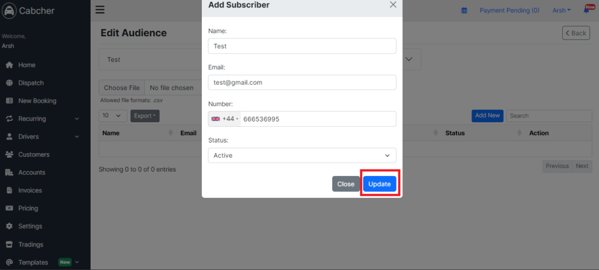The image size is (599, 270).
Task: Open Dispatch globe icon in sidebar
Action: point(9,83)
